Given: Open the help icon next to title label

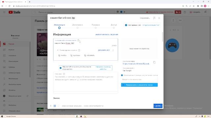Looking at the screenshot, I should click(x=78, y=40).
